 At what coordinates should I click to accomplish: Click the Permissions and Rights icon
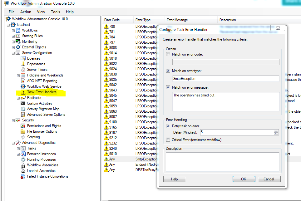click(23, 126)
